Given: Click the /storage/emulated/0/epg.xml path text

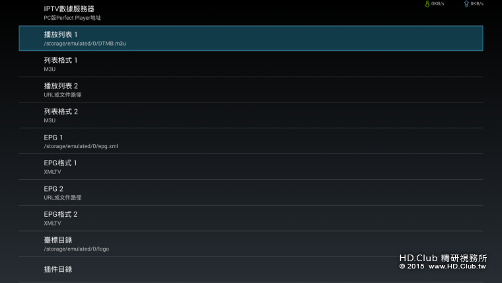Looking at the screenshot, I should click(81, 146).
